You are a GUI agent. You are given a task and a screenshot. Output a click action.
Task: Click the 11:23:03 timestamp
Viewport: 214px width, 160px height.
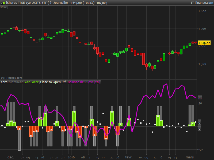[102, 3]
